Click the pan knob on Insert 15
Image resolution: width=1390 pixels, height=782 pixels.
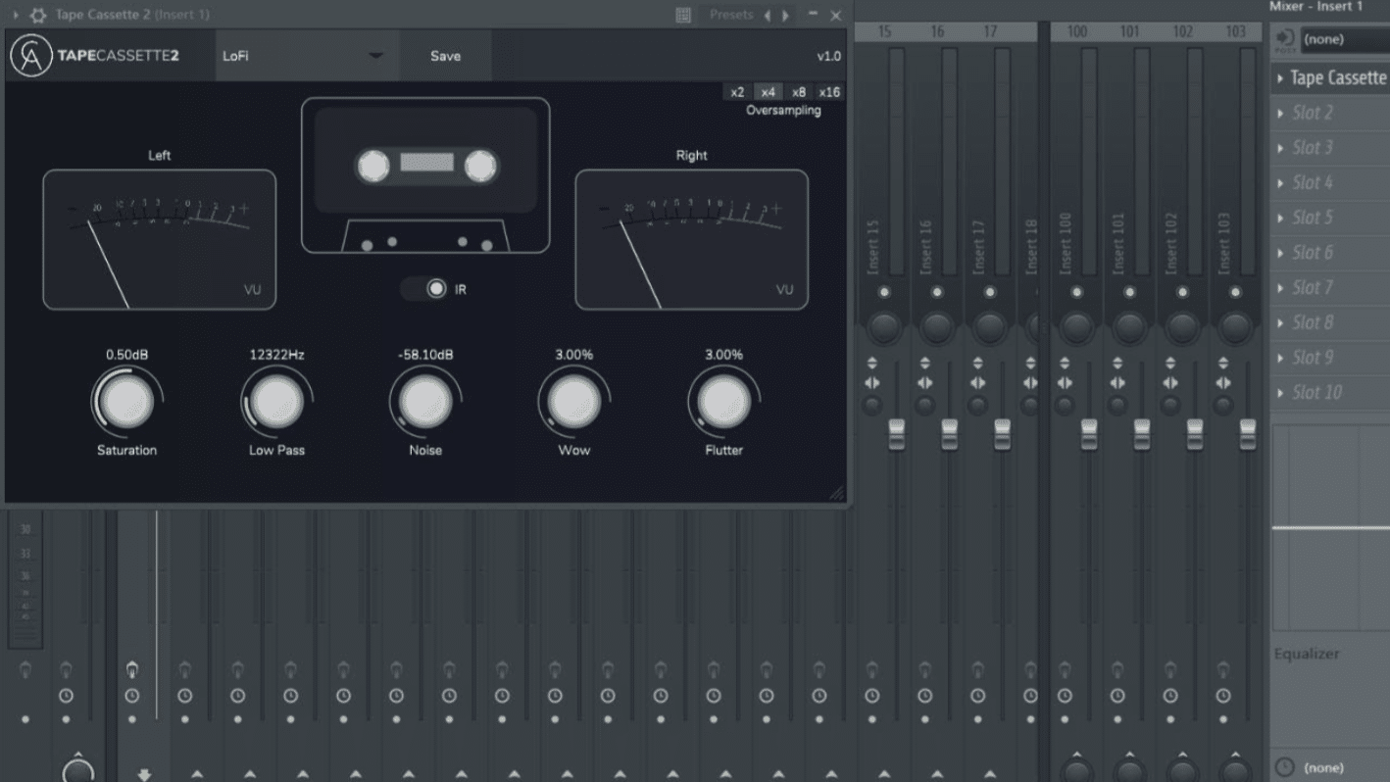[x=884, y=327]
